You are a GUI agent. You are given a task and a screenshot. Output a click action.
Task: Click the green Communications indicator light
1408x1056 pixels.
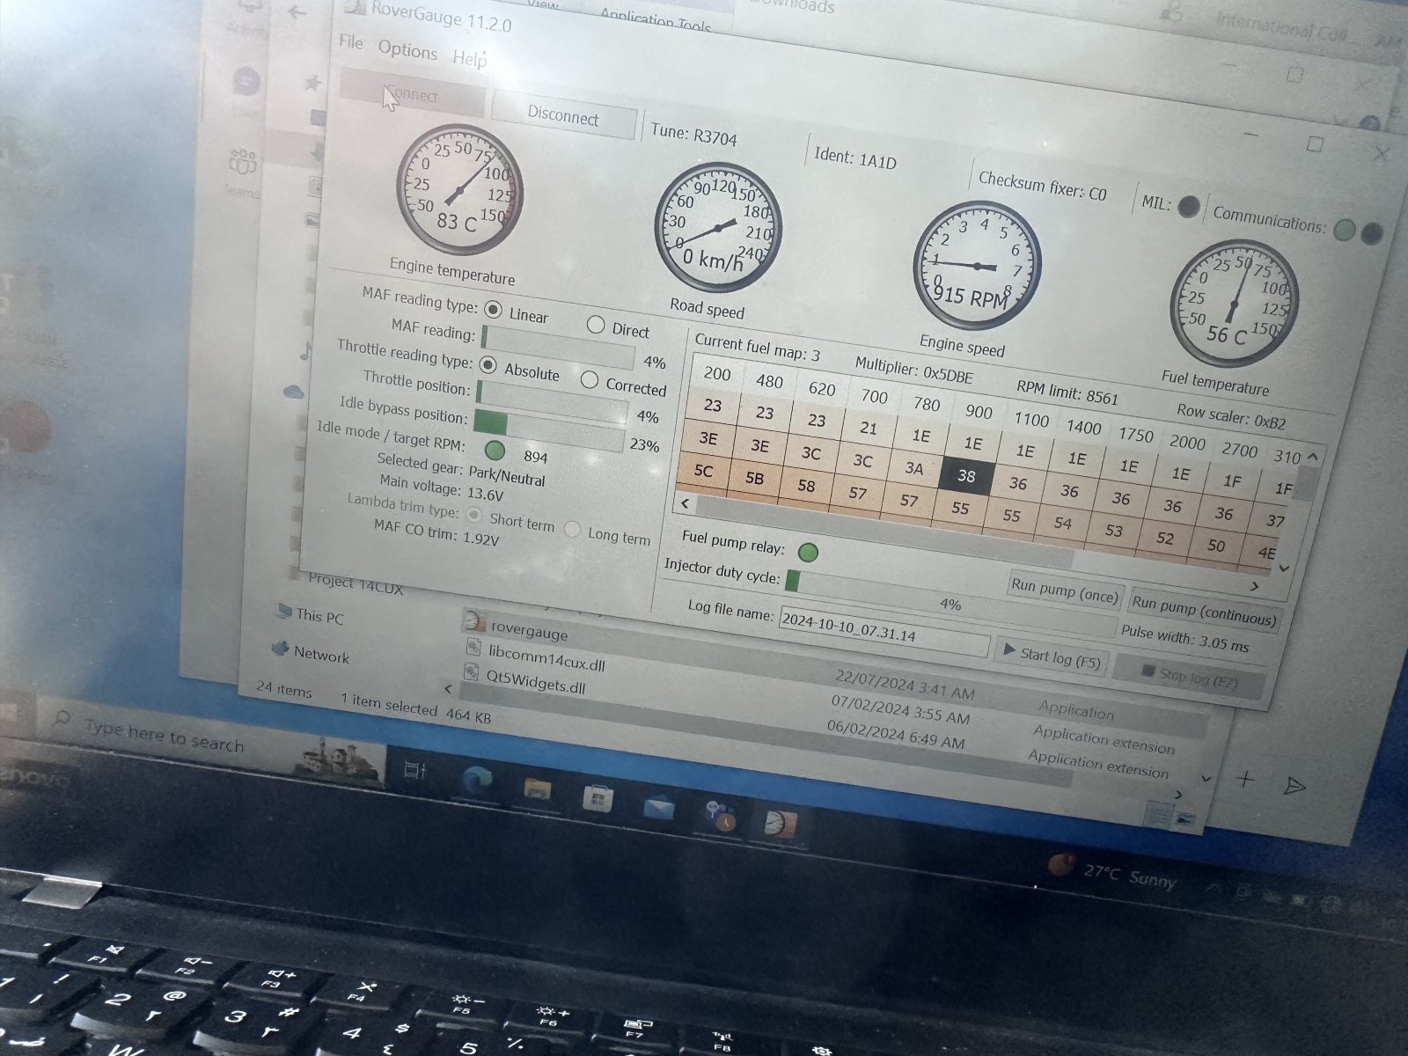coord(1344,230)
